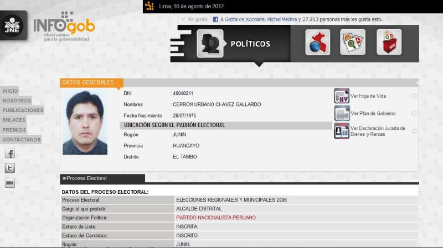The height and width of the screenshot is (248, 443).
Task: Click Estado de Lista value INSCRITA
Action: tap(187, 226)
